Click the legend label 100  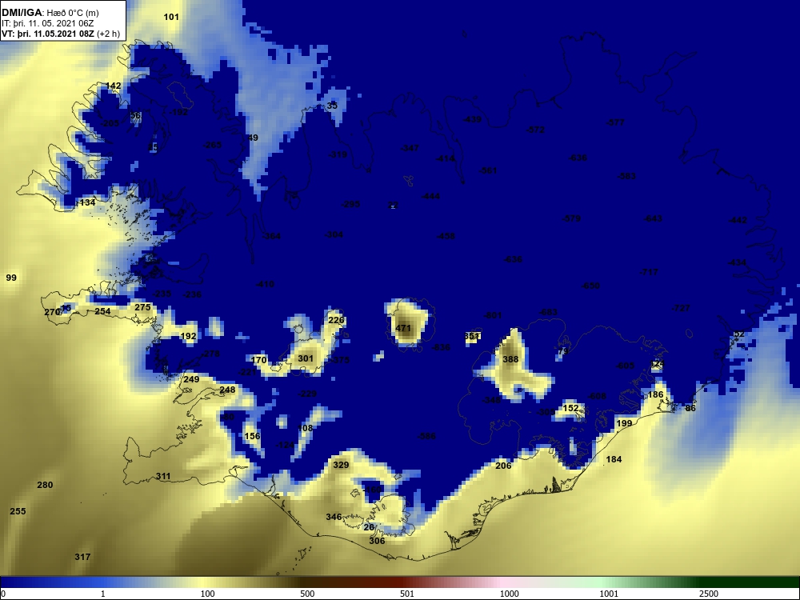208,594
